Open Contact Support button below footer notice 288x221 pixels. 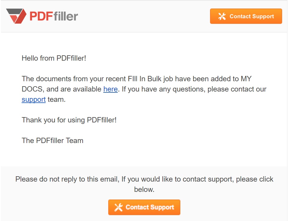pos(144,207)
